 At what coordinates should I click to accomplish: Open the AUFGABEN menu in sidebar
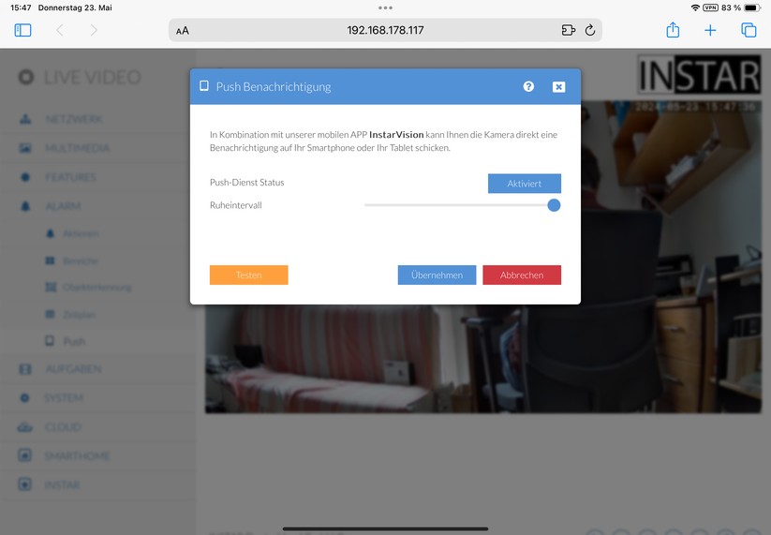pyautogui.click(x=98, y=369)
